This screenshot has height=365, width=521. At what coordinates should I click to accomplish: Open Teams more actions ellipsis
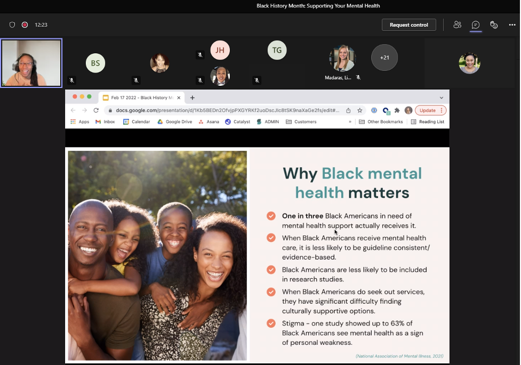pyautogui.click(x=512, y=25)
